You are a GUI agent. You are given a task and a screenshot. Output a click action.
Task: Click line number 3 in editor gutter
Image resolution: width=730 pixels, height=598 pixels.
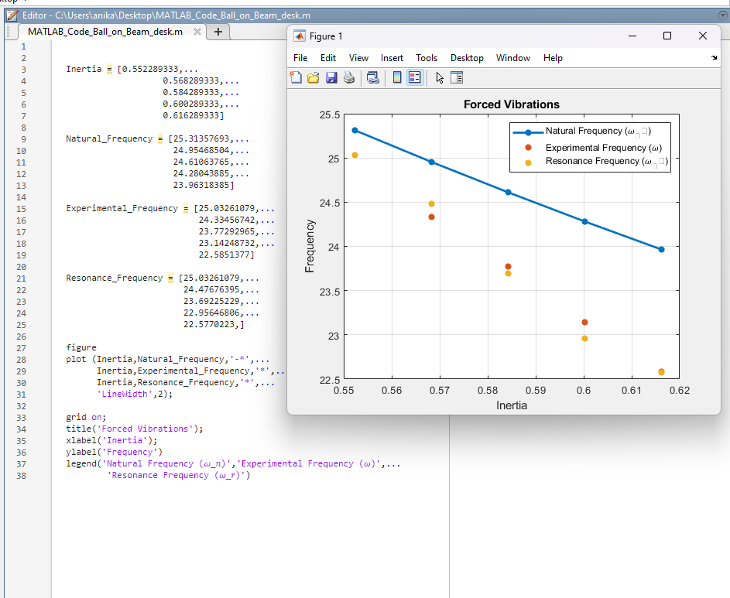23,70
